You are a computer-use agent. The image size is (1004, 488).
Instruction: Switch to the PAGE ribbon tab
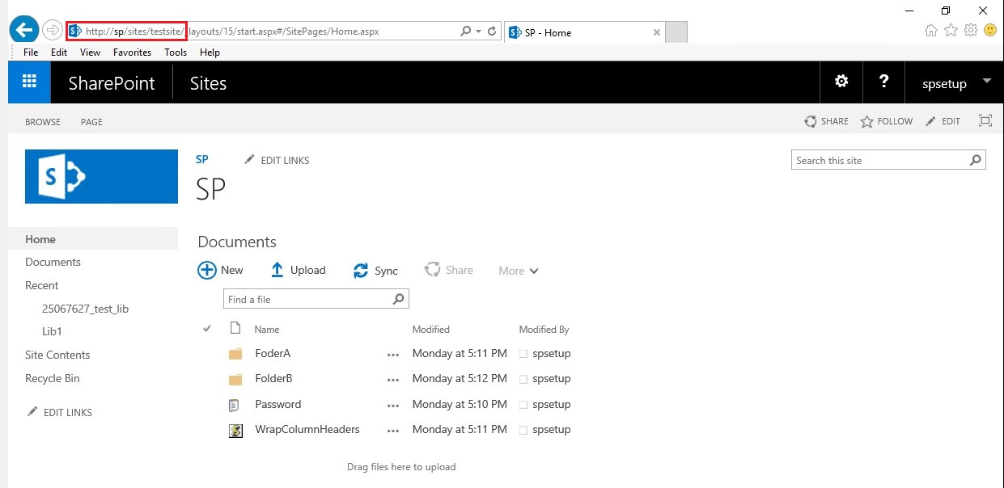coord(91,122)
